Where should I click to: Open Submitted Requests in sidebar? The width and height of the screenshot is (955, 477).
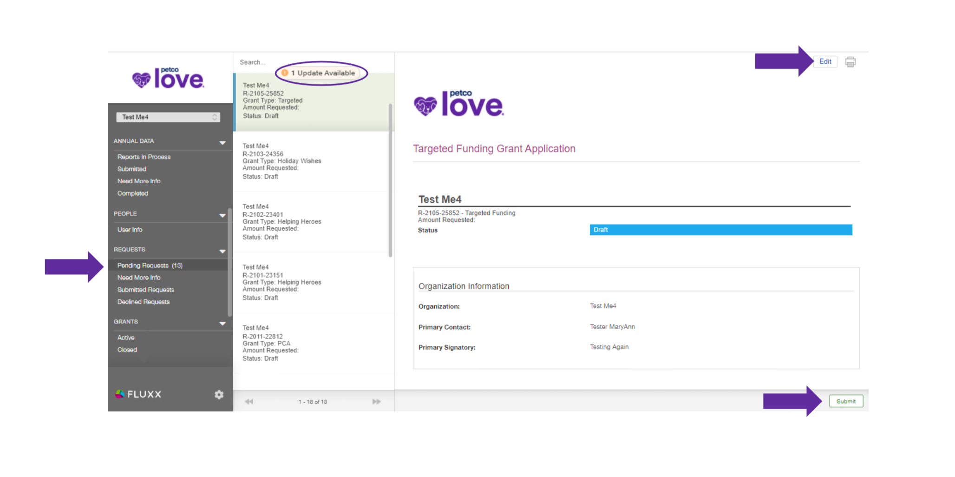145,290
